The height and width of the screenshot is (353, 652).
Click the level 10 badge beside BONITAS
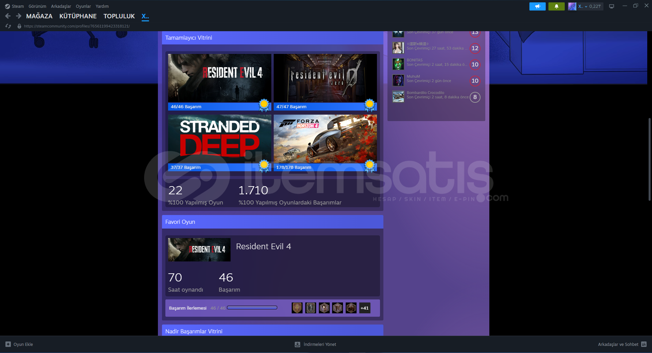coord(475,64)
